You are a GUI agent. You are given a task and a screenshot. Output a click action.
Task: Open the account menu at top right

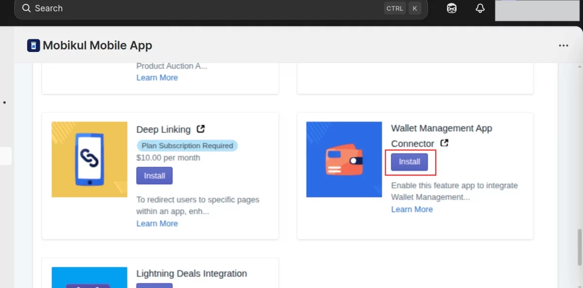pyautogui.click(x=537, y=10)
